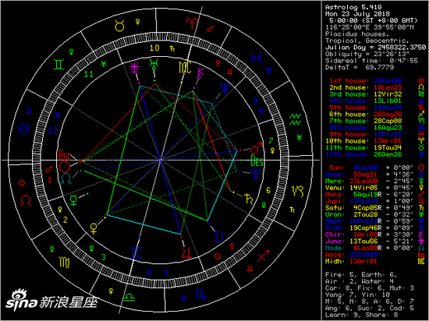Click the yellow Taurus sign glyph

(x=119, y=26)
